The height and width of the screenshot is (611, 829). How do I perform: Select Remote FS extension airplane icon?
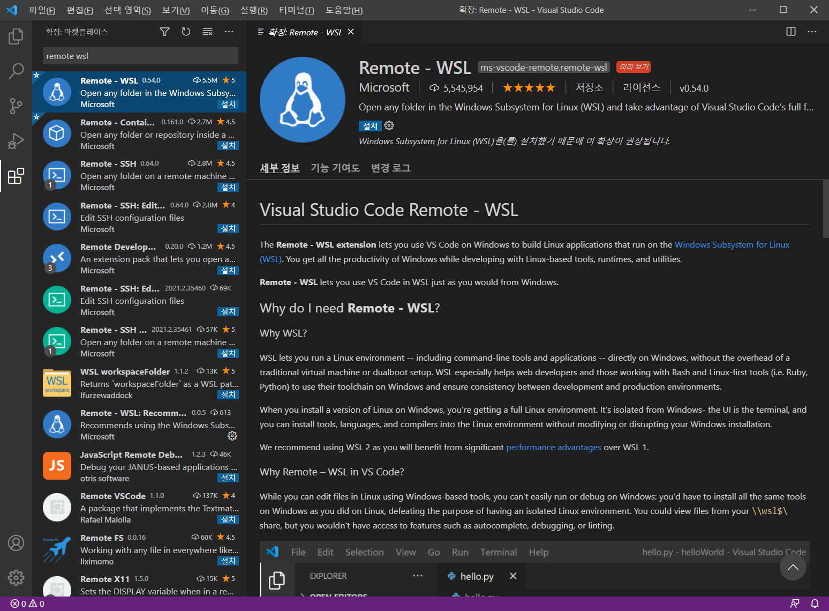point(57,549)
